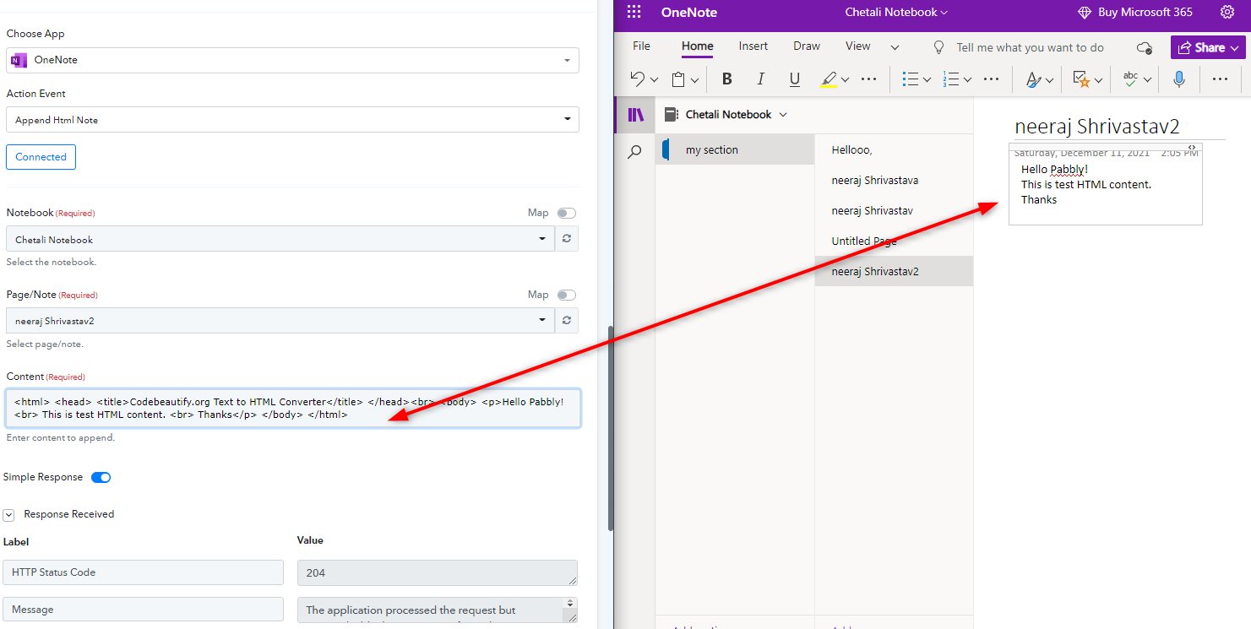Toggle the Map switch for Notebook
Screen dimensions: 1251x629
click(x=567, y=214)
